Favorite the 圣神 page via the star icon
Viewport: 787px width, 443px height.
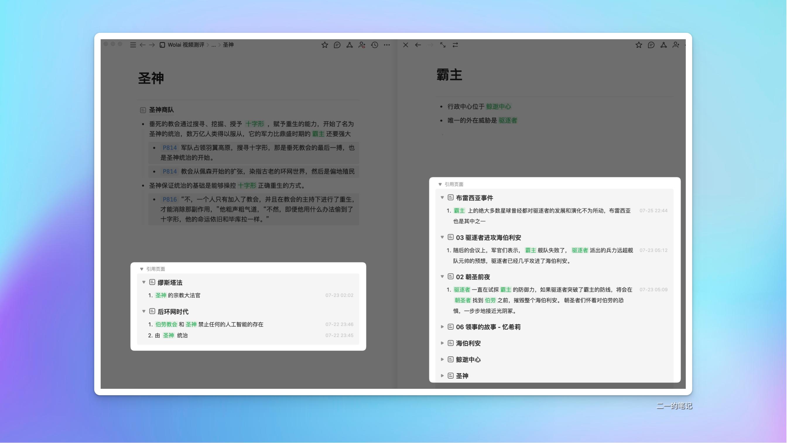pyautogui.click(x=325, y=45)
